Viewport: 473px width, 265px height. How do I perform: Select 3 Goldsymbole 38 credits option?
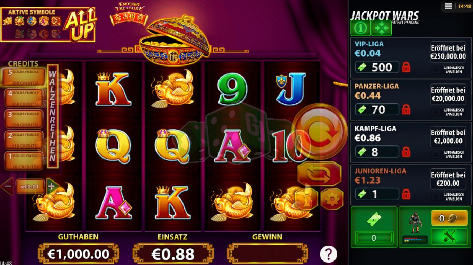point(24,119)
